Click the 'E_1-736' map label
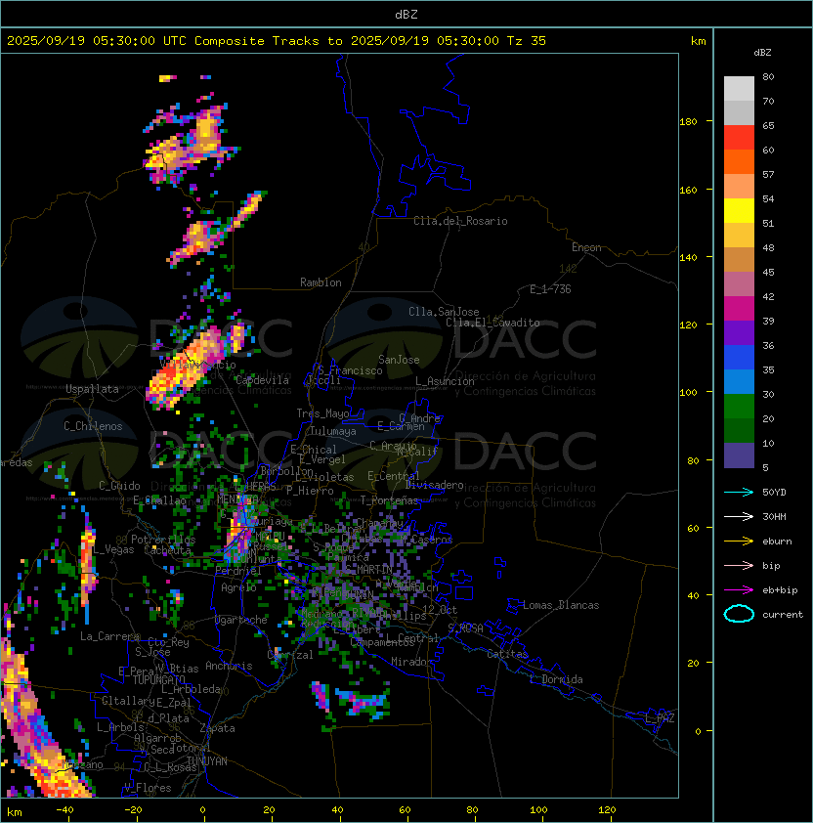The image size is (813, 823). (550, 289)
